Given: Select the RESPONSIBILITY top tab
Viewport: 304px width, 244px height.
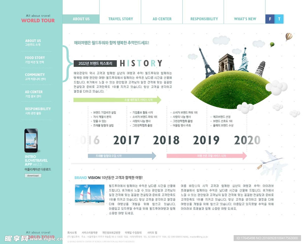Looking at the screenshot, I should [204, 19].
